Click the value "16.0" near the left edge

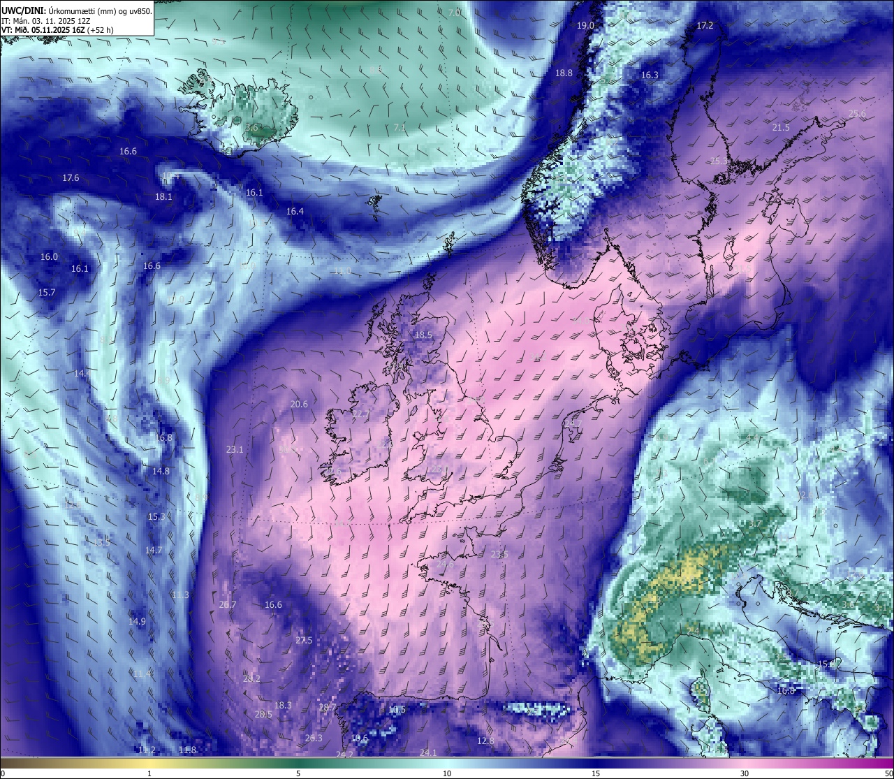click(x=49, y=256)
